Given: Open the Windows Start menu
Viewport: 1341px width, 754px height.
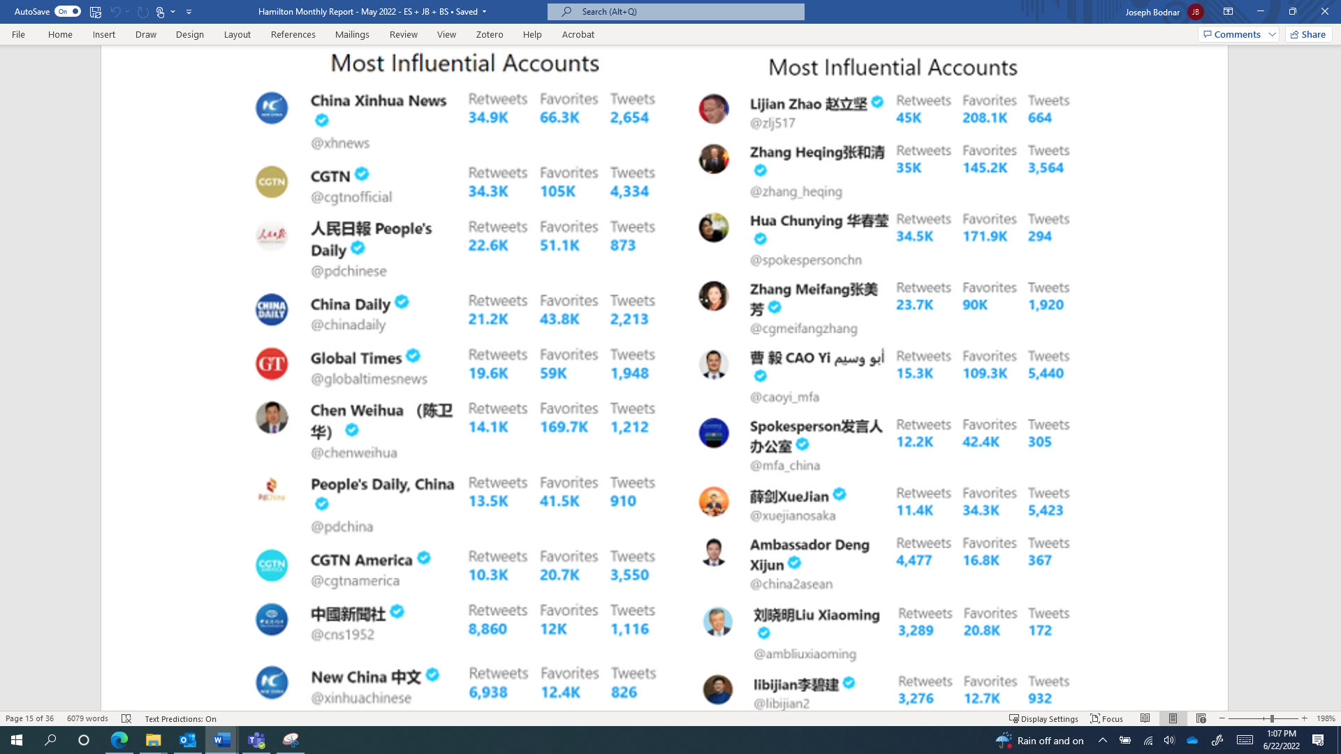Looking at the screenshot, I should (17, 740).
